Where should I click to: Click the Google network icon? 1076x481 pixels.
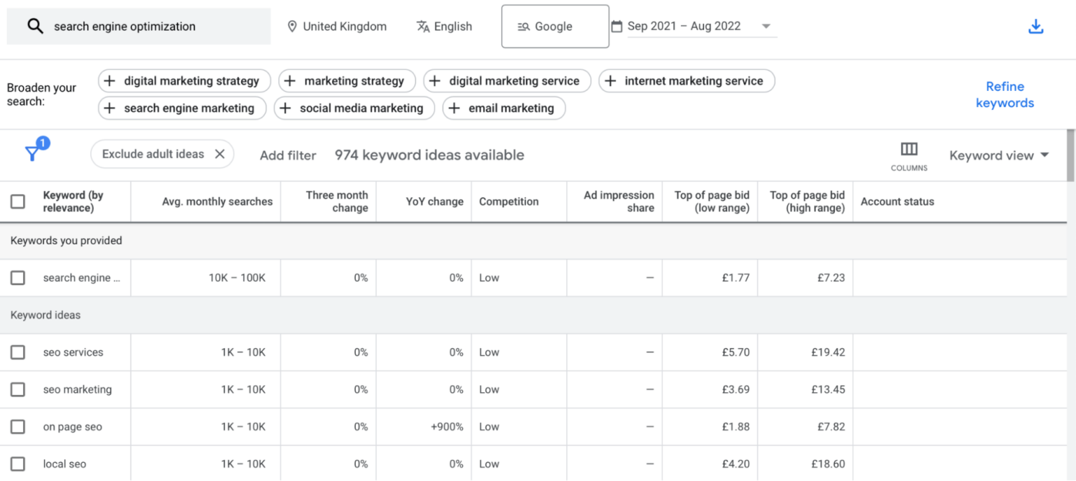(x=523, y=26)
